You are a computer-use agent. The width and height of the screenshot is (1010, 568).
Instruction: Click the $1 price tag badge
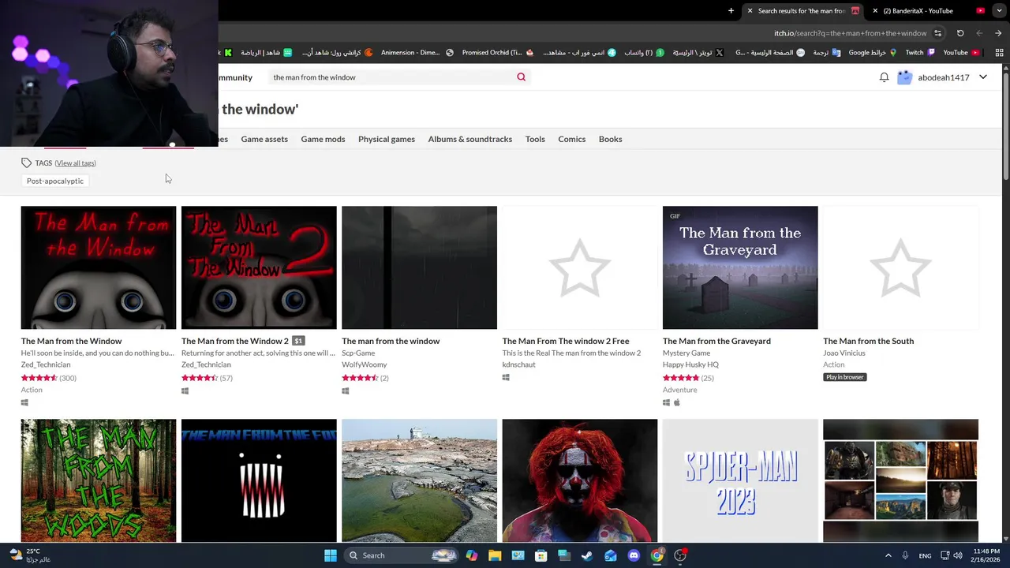pyautogui.click(x=298, y=341)
